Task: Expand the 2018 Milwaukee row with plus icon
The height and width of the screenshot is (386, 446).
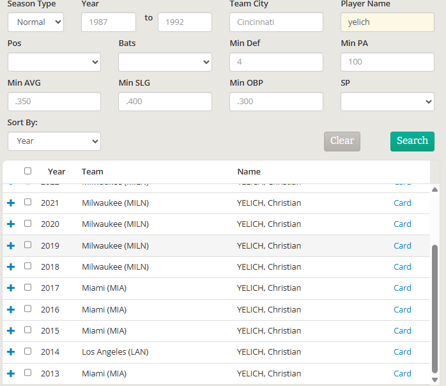Action: [11, 267]
